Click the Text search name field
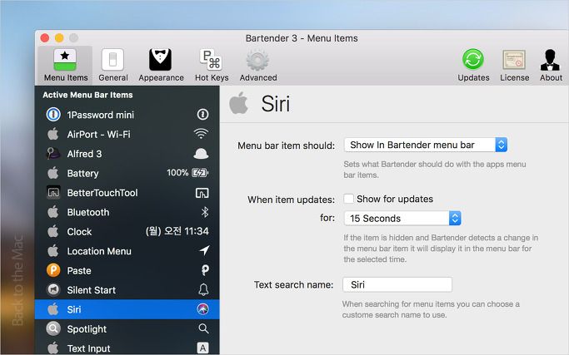The image size is (569, 355). (x=397, y=284)
